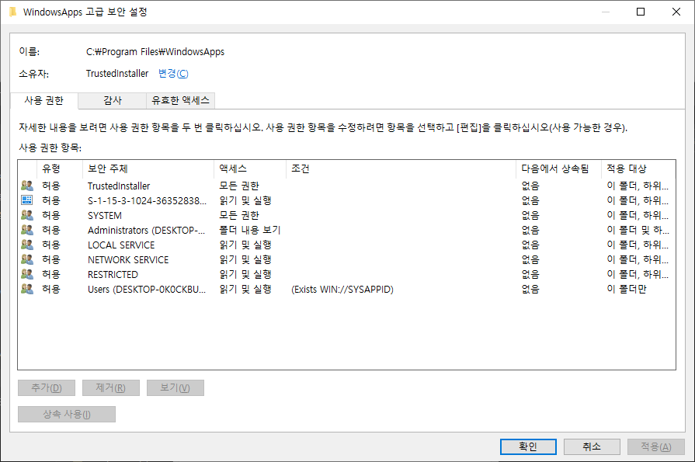Close the WindowsApps security settings window
This screenshot has width=695, height=462.
pos(676,12)
